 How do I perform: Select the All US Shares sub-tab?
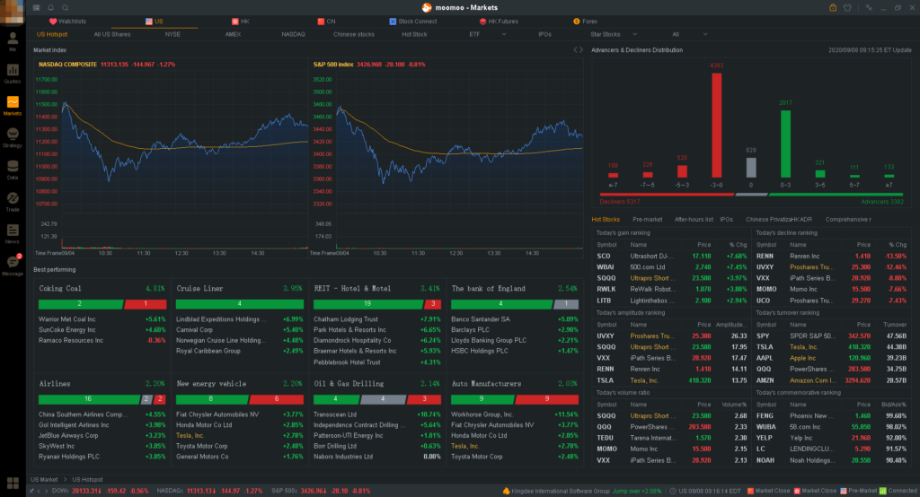(112, 34)
